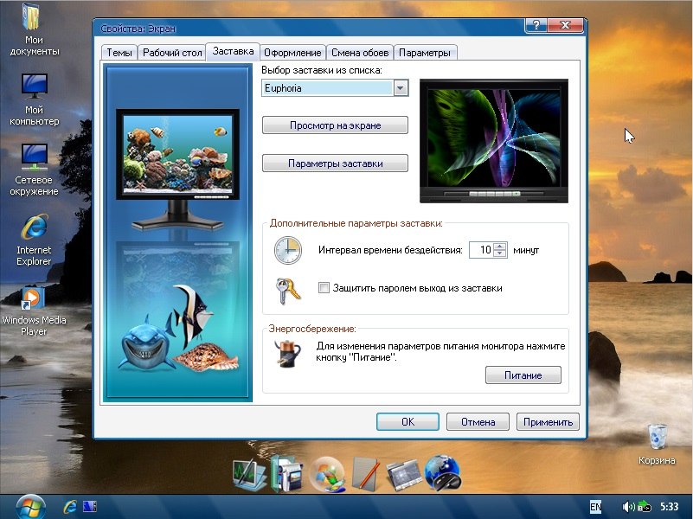Open the Параметры tab
Image resolution: width=693 pixels, height=519 pixels.
point(425,53)
